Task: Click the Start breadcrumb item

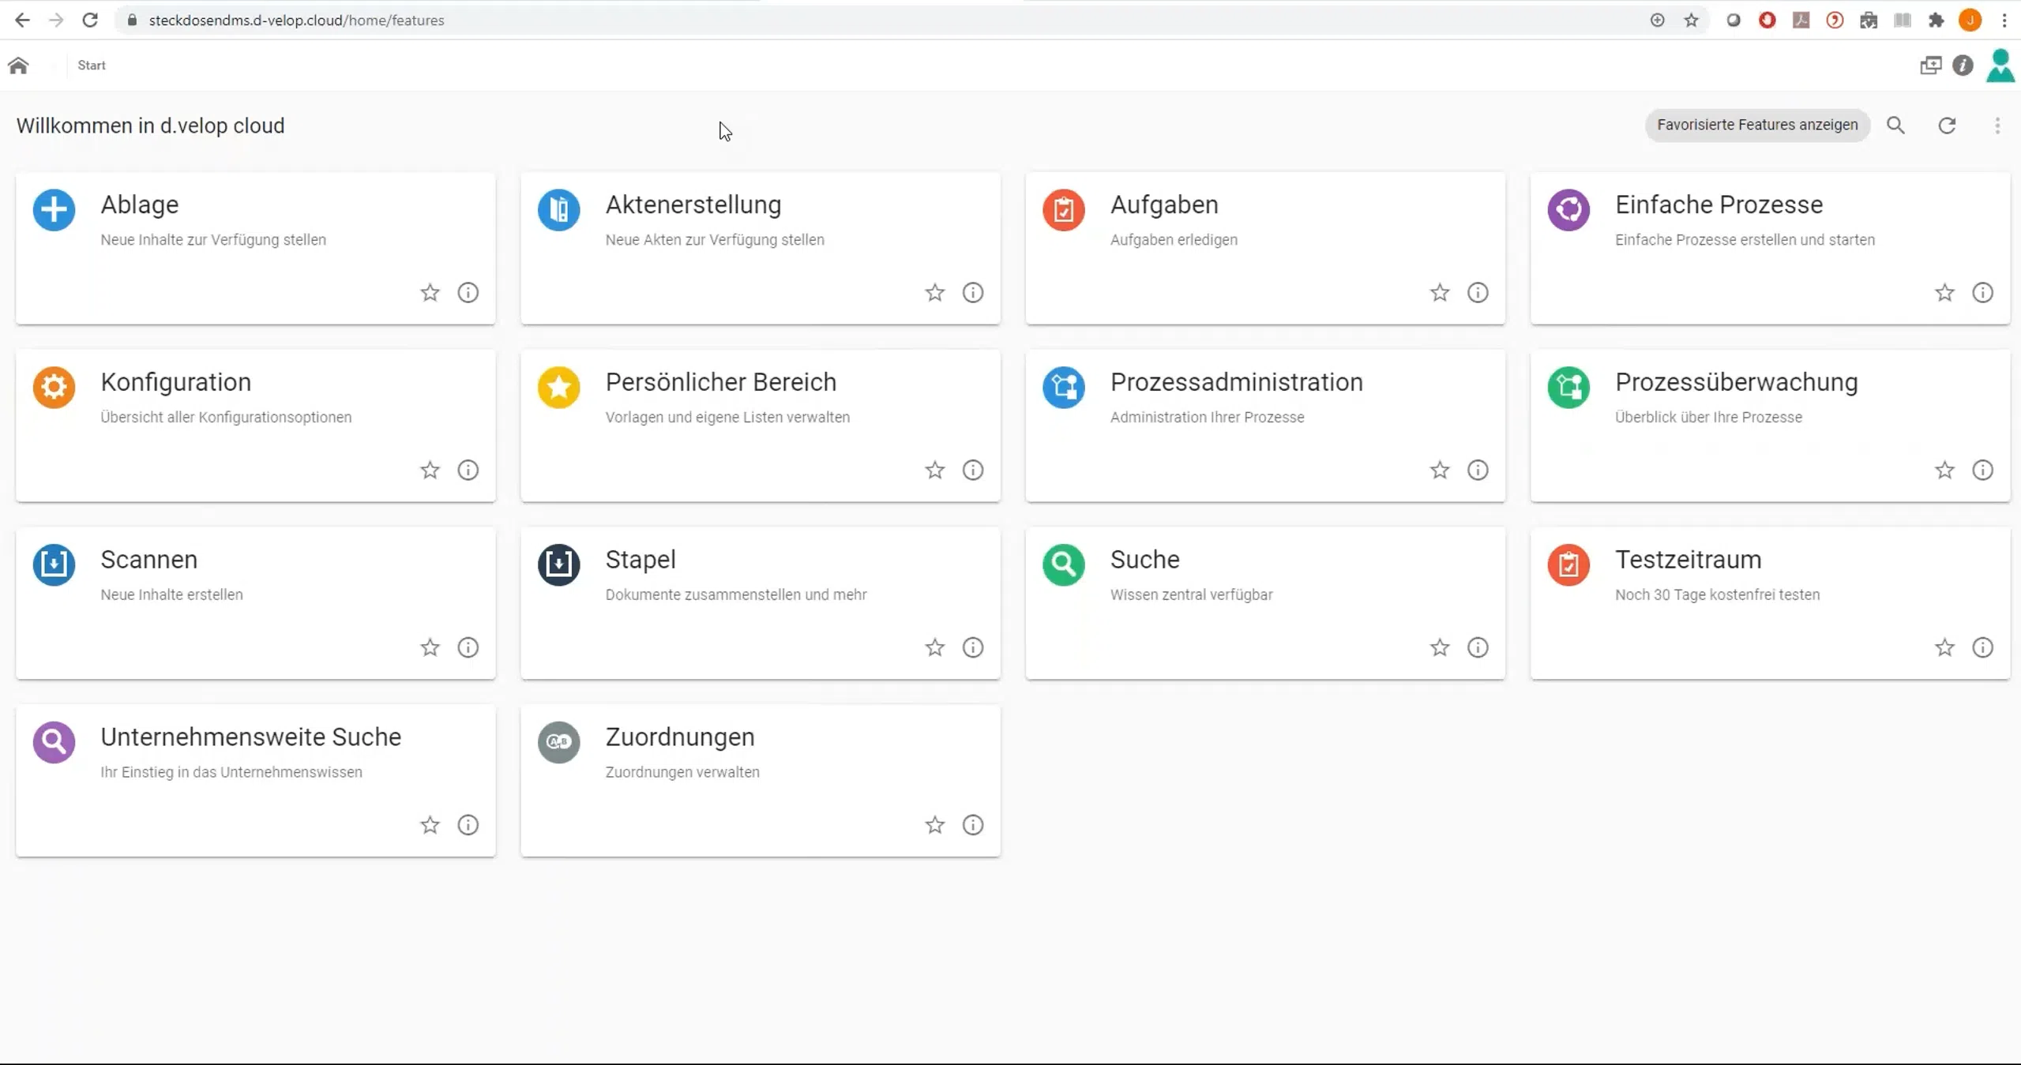Action: (x=92, y=66)
